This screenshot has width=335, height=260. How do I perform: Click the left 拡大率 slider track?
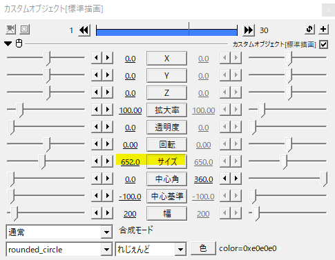pyautogui.click(x=46, y=110)
